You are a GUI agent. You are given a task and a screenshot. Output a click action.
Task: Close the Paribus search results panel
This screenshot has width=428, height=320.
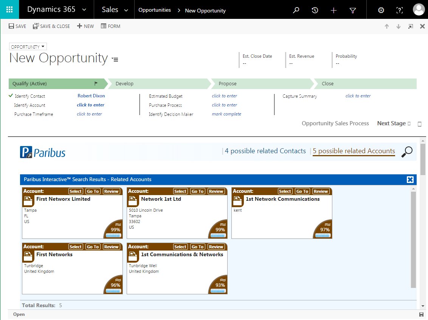(410, 180)
